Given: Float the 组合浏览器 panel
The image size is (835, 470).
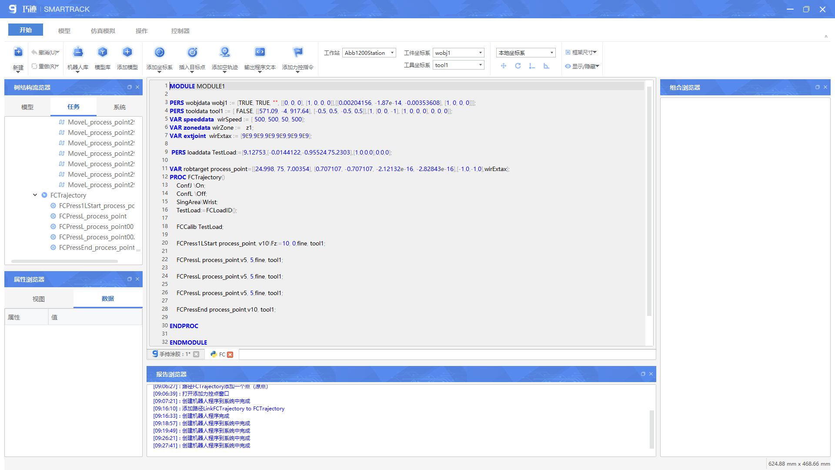Looking at the screenshot, I should click(x=817, y=87).
